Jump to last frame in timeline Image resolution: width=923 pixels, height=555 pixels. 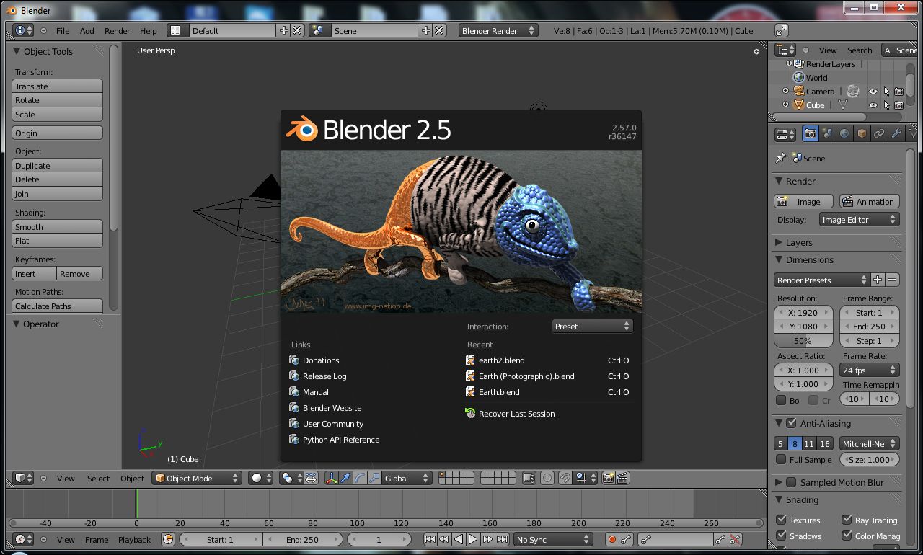(x=502, y=539)
